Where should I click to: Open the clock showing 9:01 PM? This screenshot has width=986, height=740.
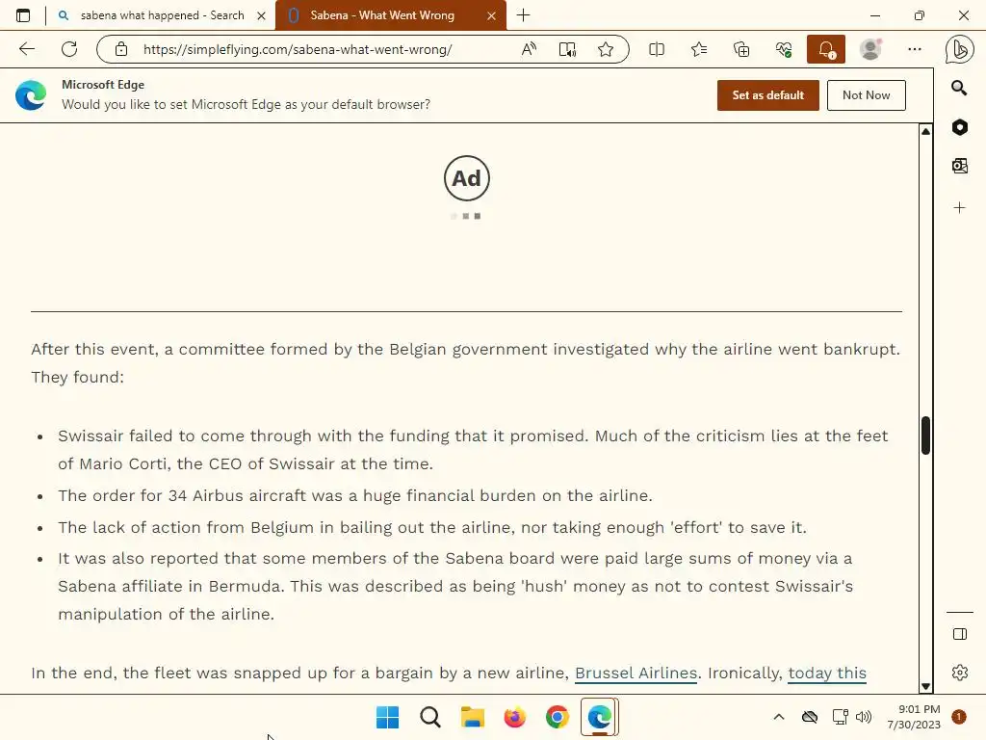(x=914, y=717)
